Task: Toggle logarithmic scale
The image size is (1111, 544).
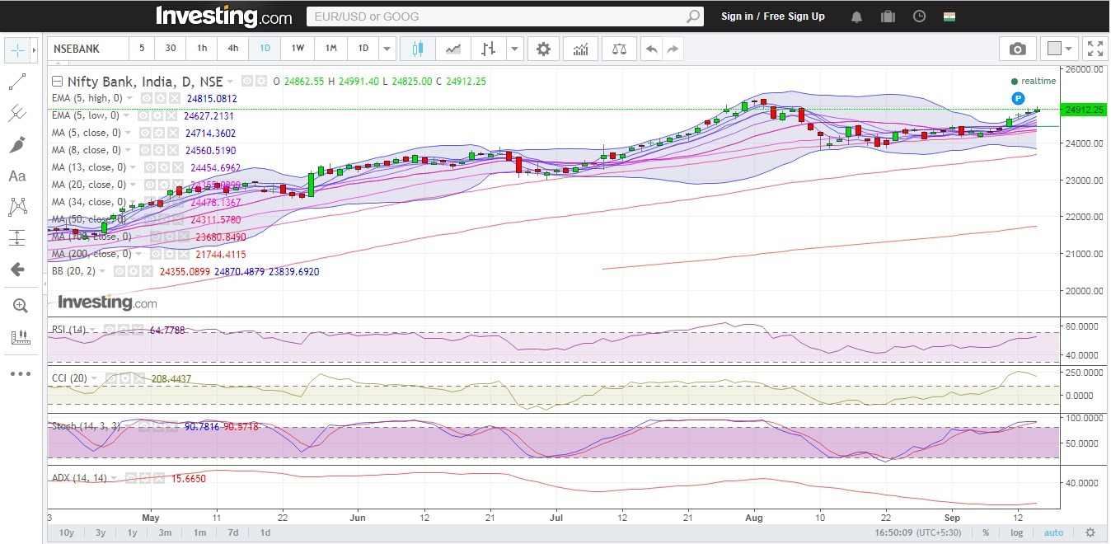Action: pos(1017,532)
